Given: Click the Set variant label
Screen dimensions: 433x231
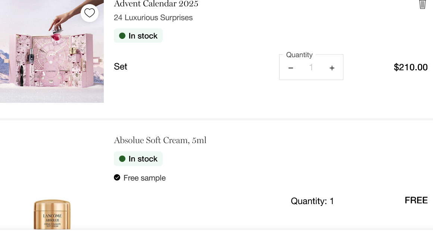Looking at the screenshot, I should point(121,67).
